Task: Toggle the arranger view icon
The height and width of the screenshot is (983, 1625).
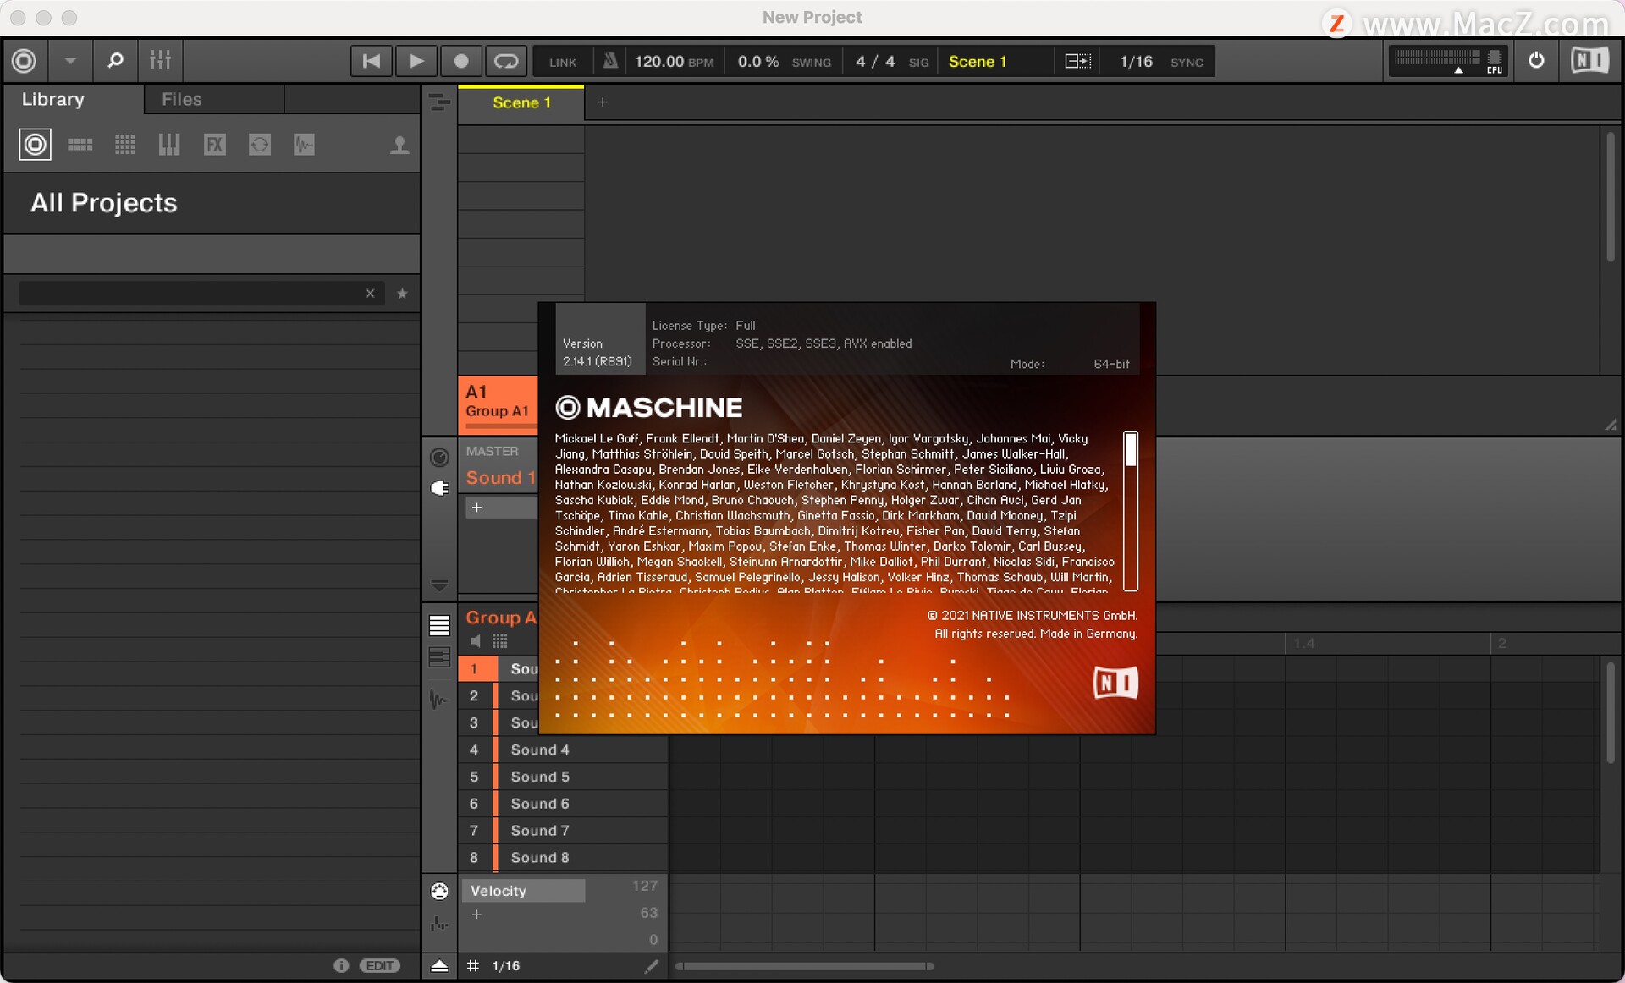Action: tap(439, 102)
